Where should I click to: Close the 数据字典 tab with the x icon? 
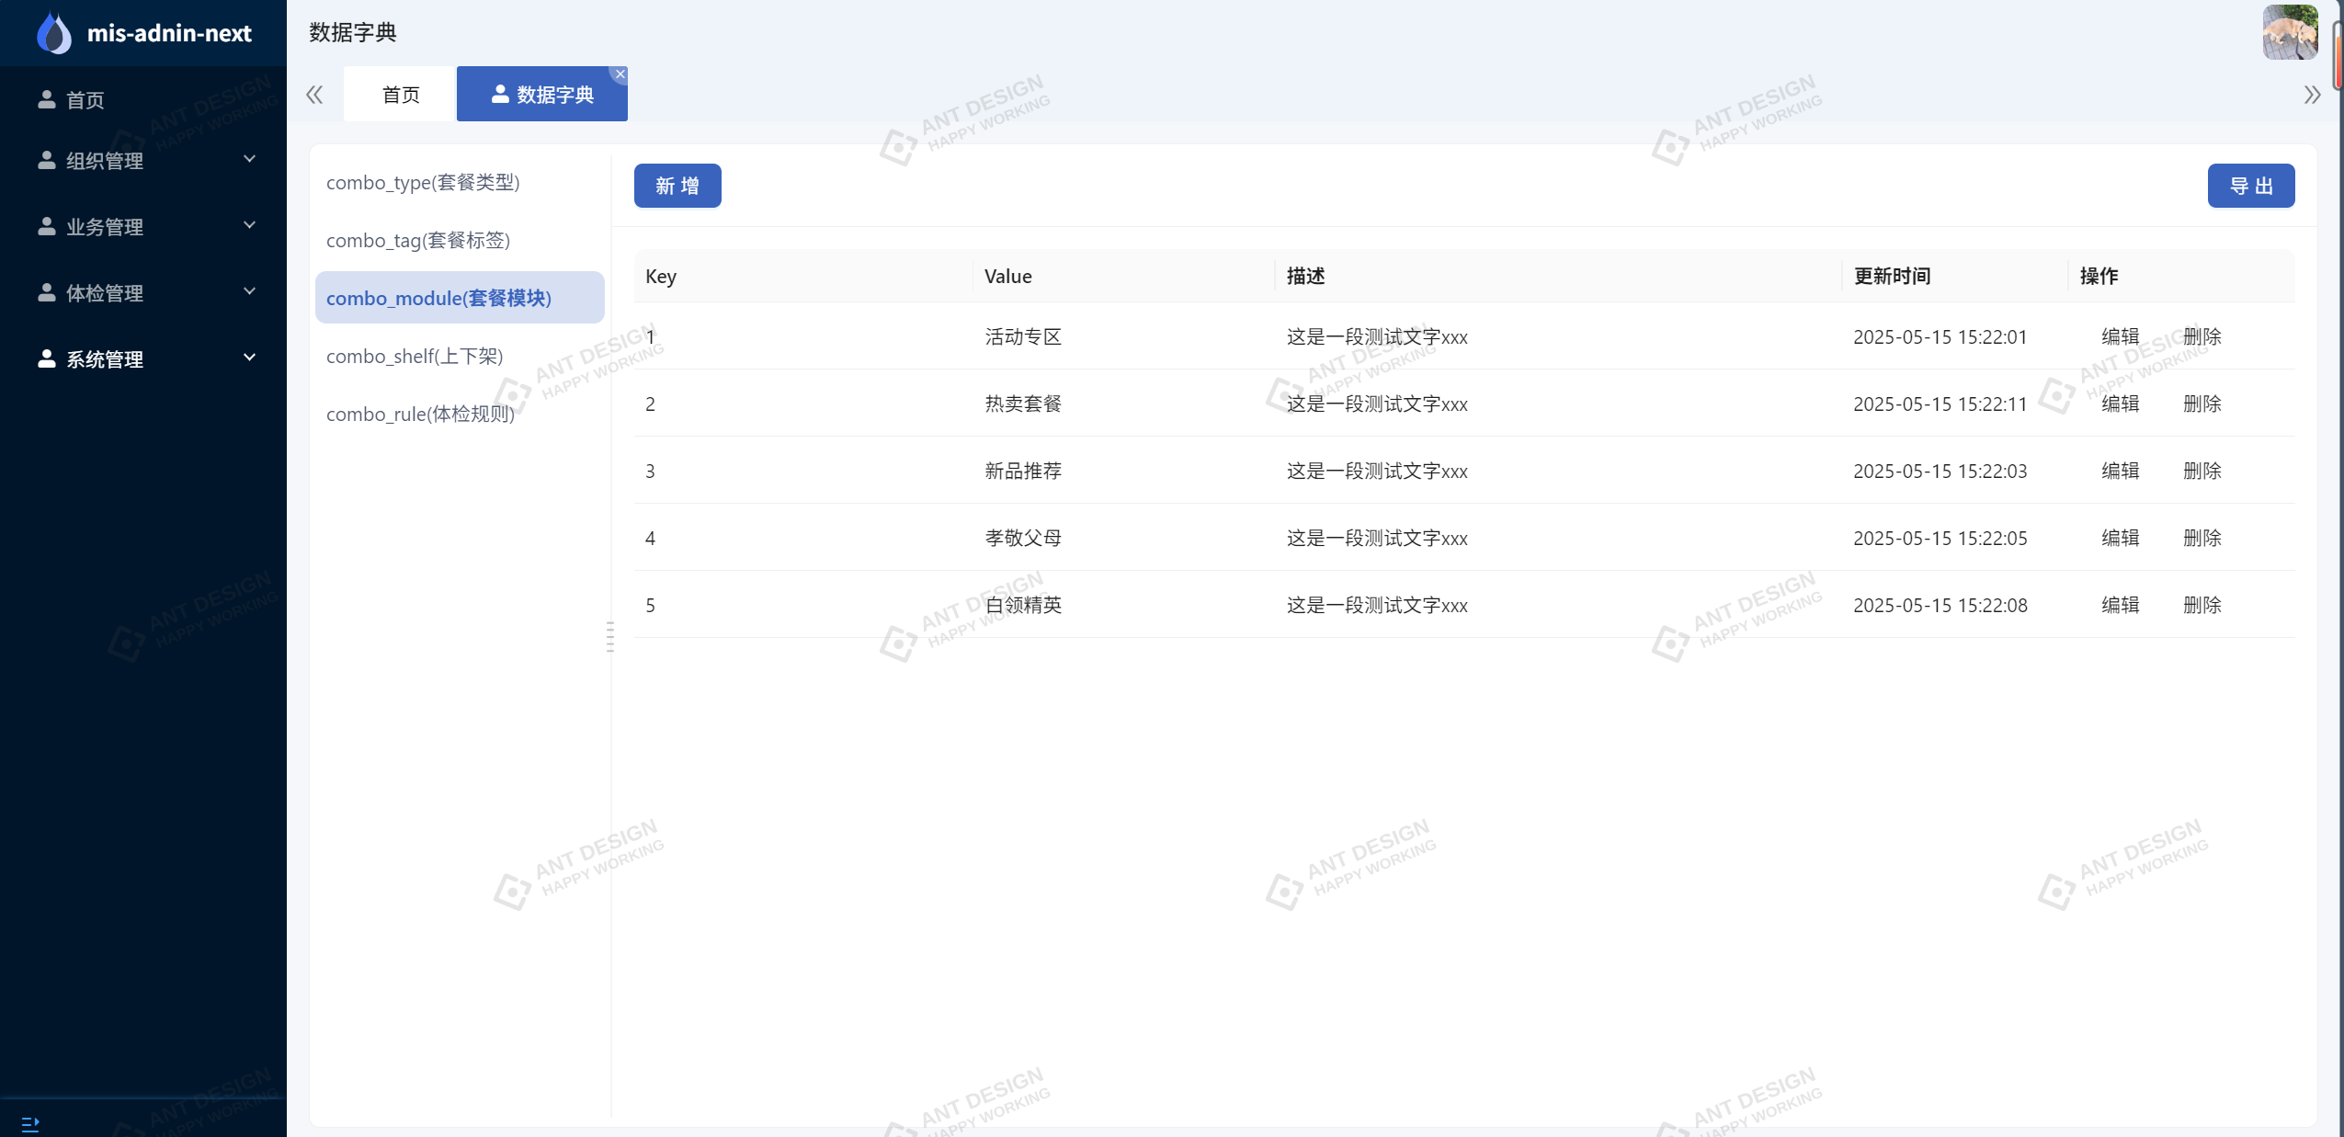[x=620, y=74]
